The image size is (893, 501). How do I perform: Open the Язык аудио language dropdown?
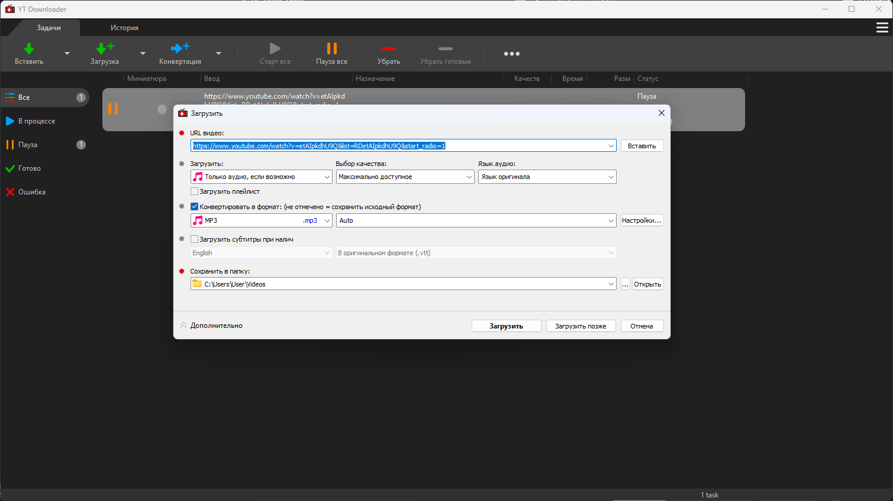(x=547, y=177)
